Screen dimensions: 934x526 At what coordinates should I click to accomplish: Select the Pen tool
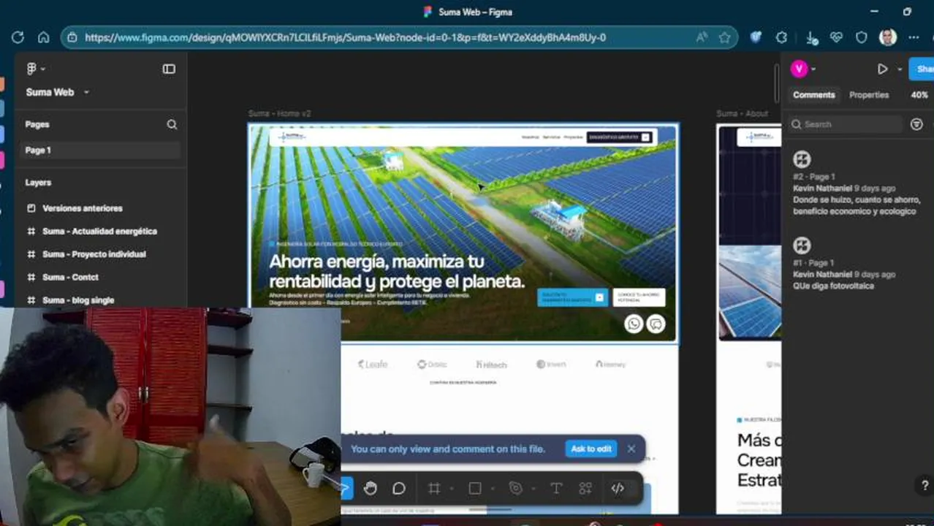pos(516,489)
